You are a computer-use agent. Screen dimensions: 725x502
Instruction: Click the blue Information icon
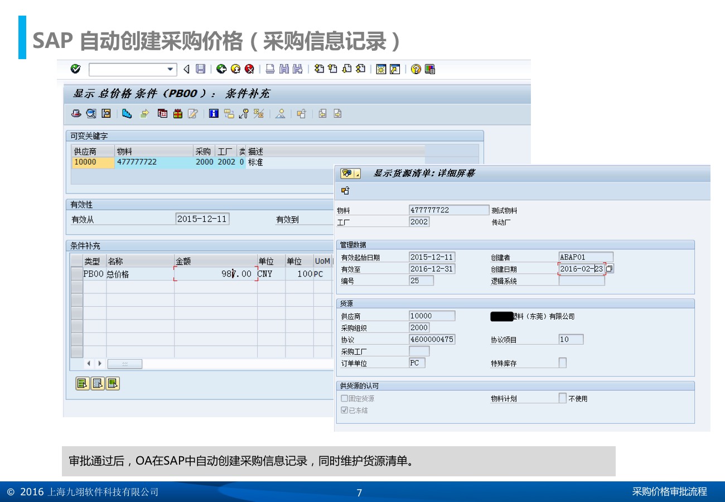214,114
